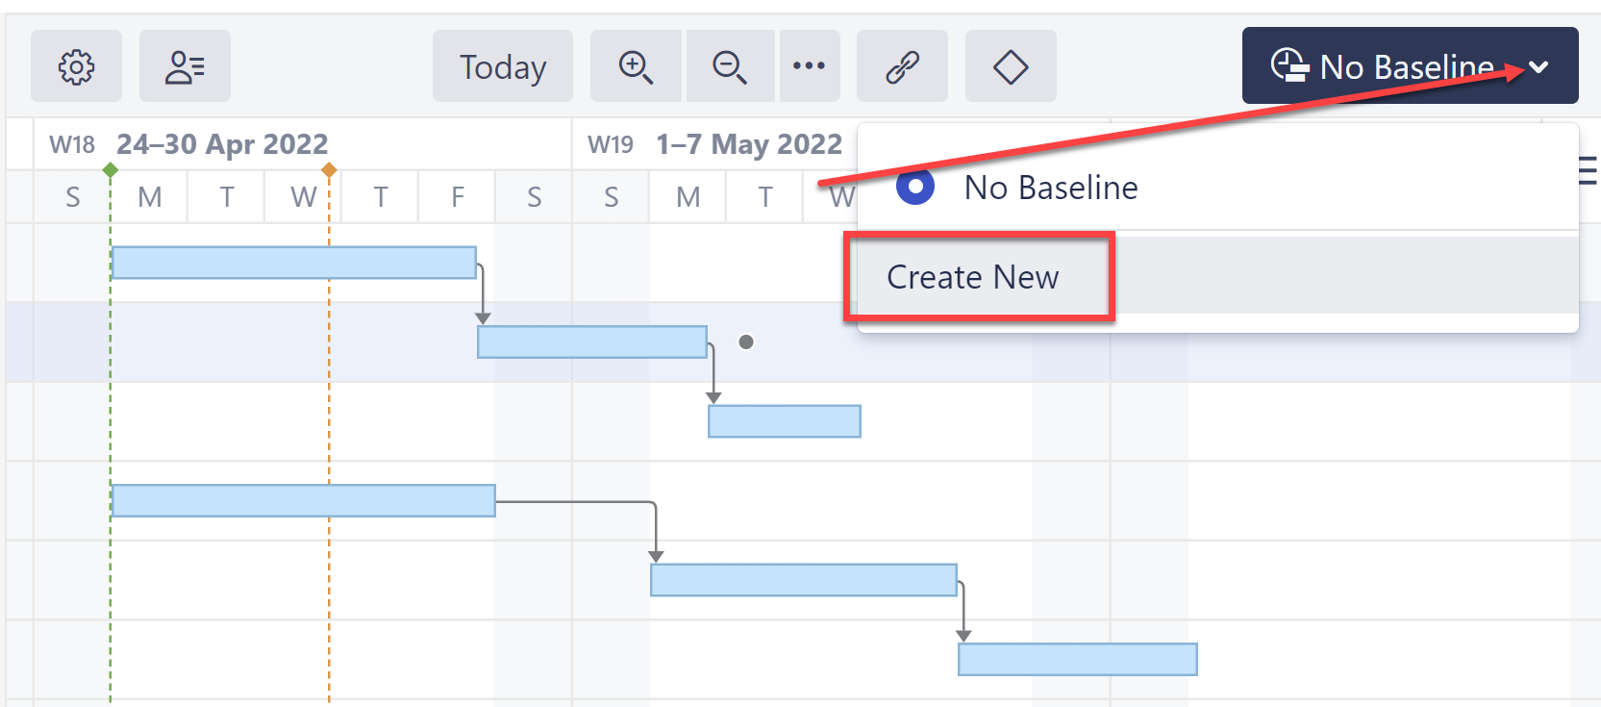
Task: Click the first task bar in the top row
Action: tap(293, 263)
